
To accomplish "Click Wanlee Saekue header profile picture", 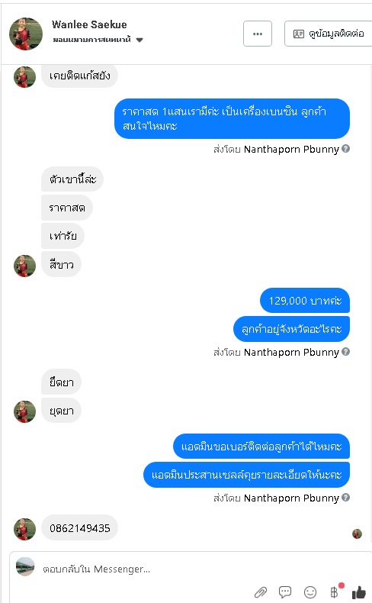I will [x=26, y=34].
